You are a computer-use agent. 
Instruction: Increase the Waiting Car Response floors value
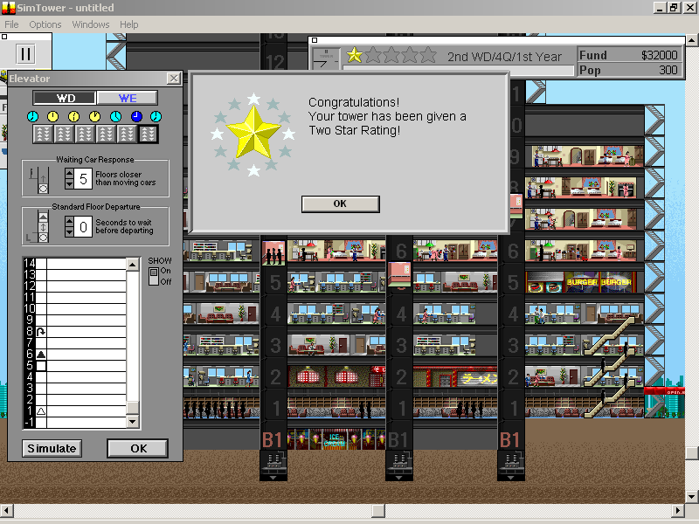click(x=69, y=174)
